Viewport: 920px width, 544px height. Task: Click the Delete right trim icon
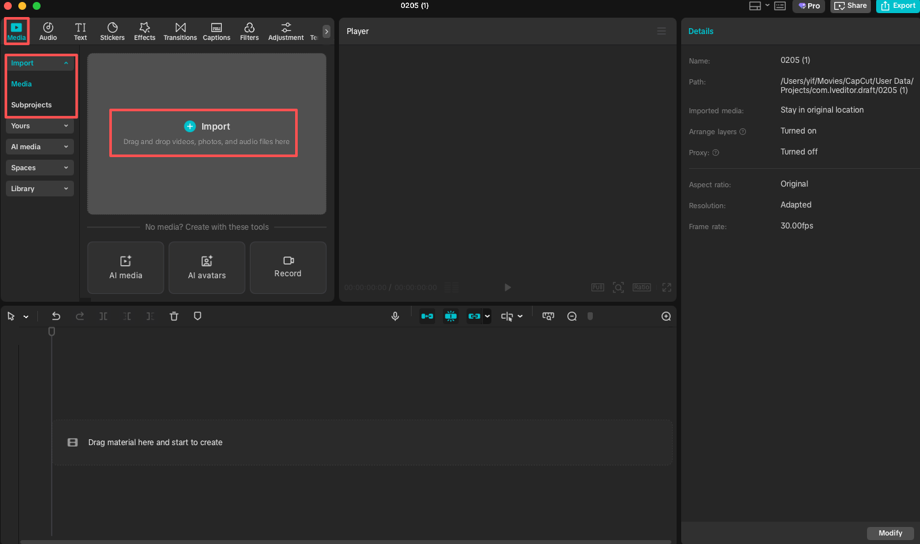coord(150,316)
